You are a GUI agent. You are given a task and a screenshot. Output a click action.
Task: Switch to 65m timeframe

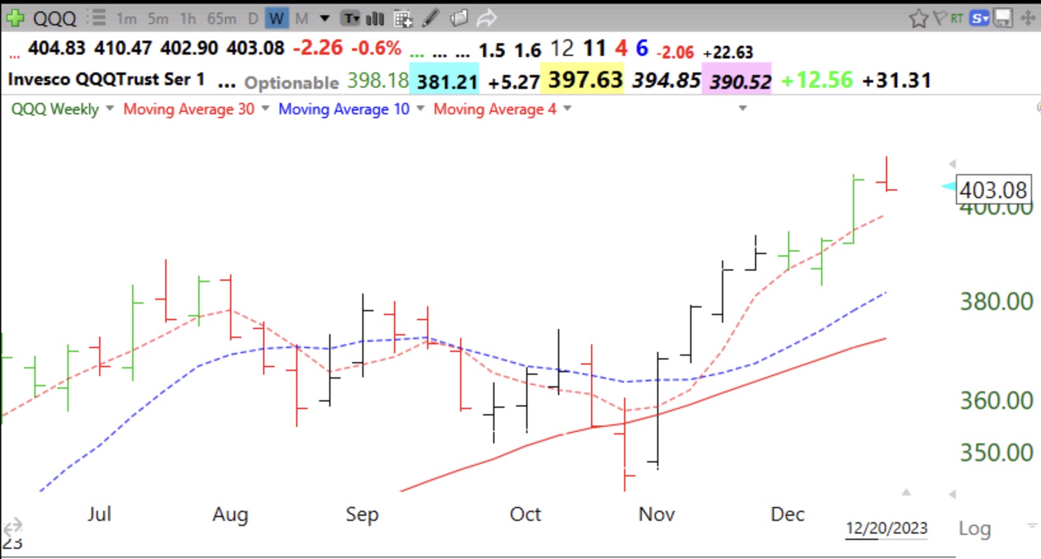[x=222, y=19]
